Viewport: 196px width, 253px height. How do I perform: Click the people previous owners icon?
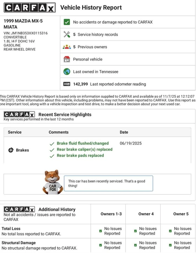pyautogui.click(x=67, y=47)
